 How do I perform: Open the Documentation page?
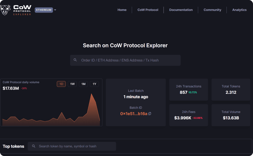tap(181, 10)
